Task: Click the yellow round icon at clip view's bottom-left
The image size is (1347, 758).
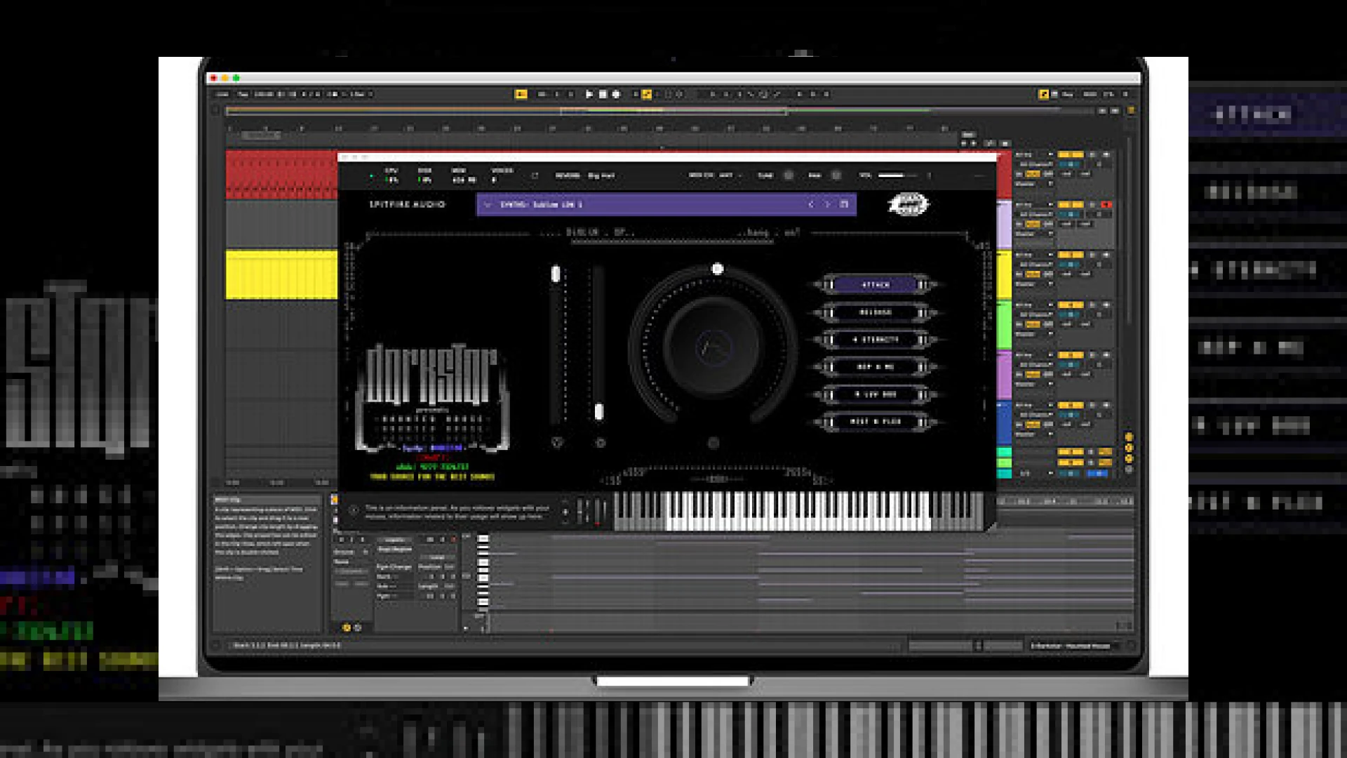Action: pyautogui.click(x=346, y=627)
